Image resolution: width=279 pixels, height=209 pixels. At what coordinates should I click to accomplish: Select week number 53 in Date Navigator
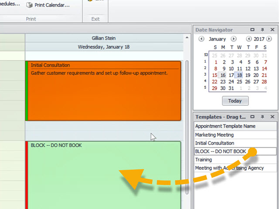(206, 55)
